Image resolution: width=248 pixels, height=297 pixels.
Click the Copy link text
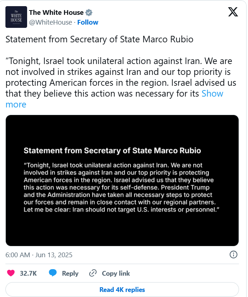pyautogui.click(x=116, y=273)
